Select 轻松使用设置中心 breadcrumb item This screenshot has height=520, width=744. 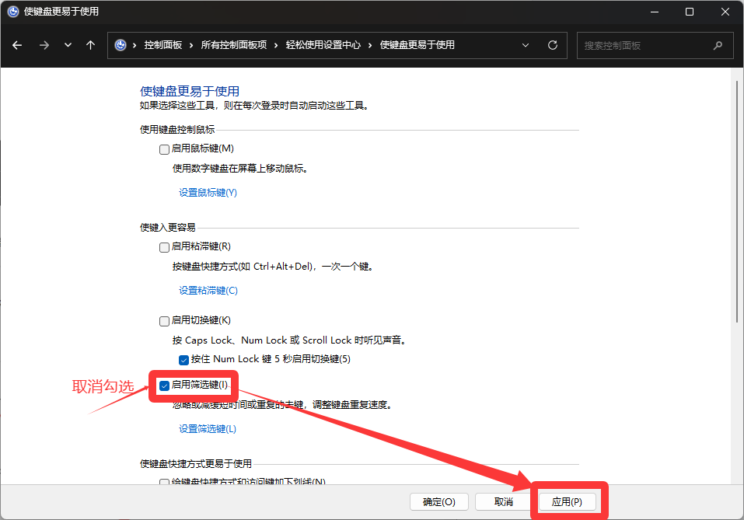tap(323, 45)
